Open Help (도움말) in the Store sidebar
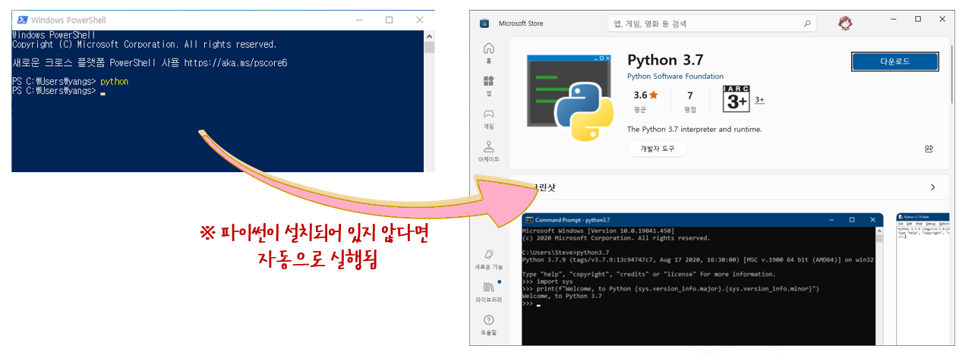The width and height of the screenshot is (962, 355). [488, 324]
